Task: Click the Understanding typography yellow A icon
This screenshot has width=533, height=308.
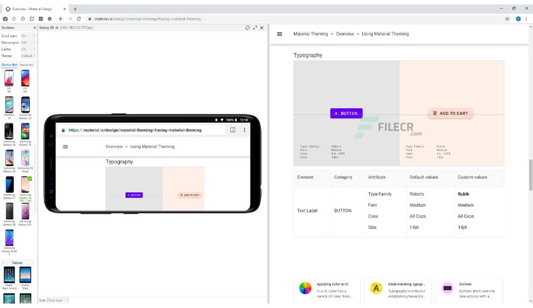Action: point(376,288)
